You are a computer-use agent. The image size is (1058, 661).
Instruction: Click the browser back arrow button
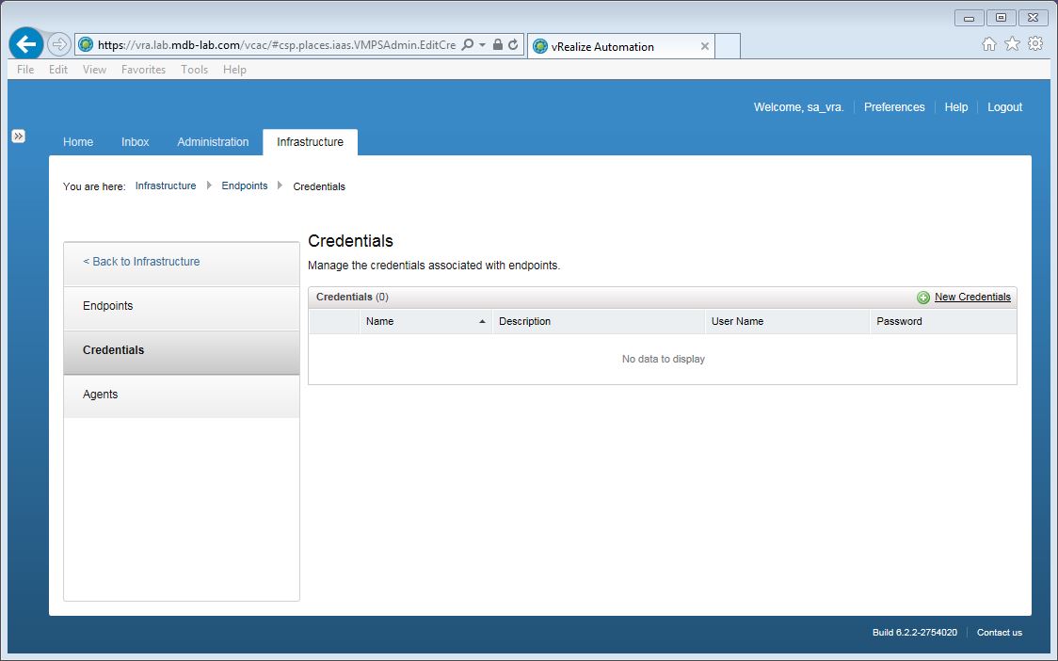(x=26, y=44)
